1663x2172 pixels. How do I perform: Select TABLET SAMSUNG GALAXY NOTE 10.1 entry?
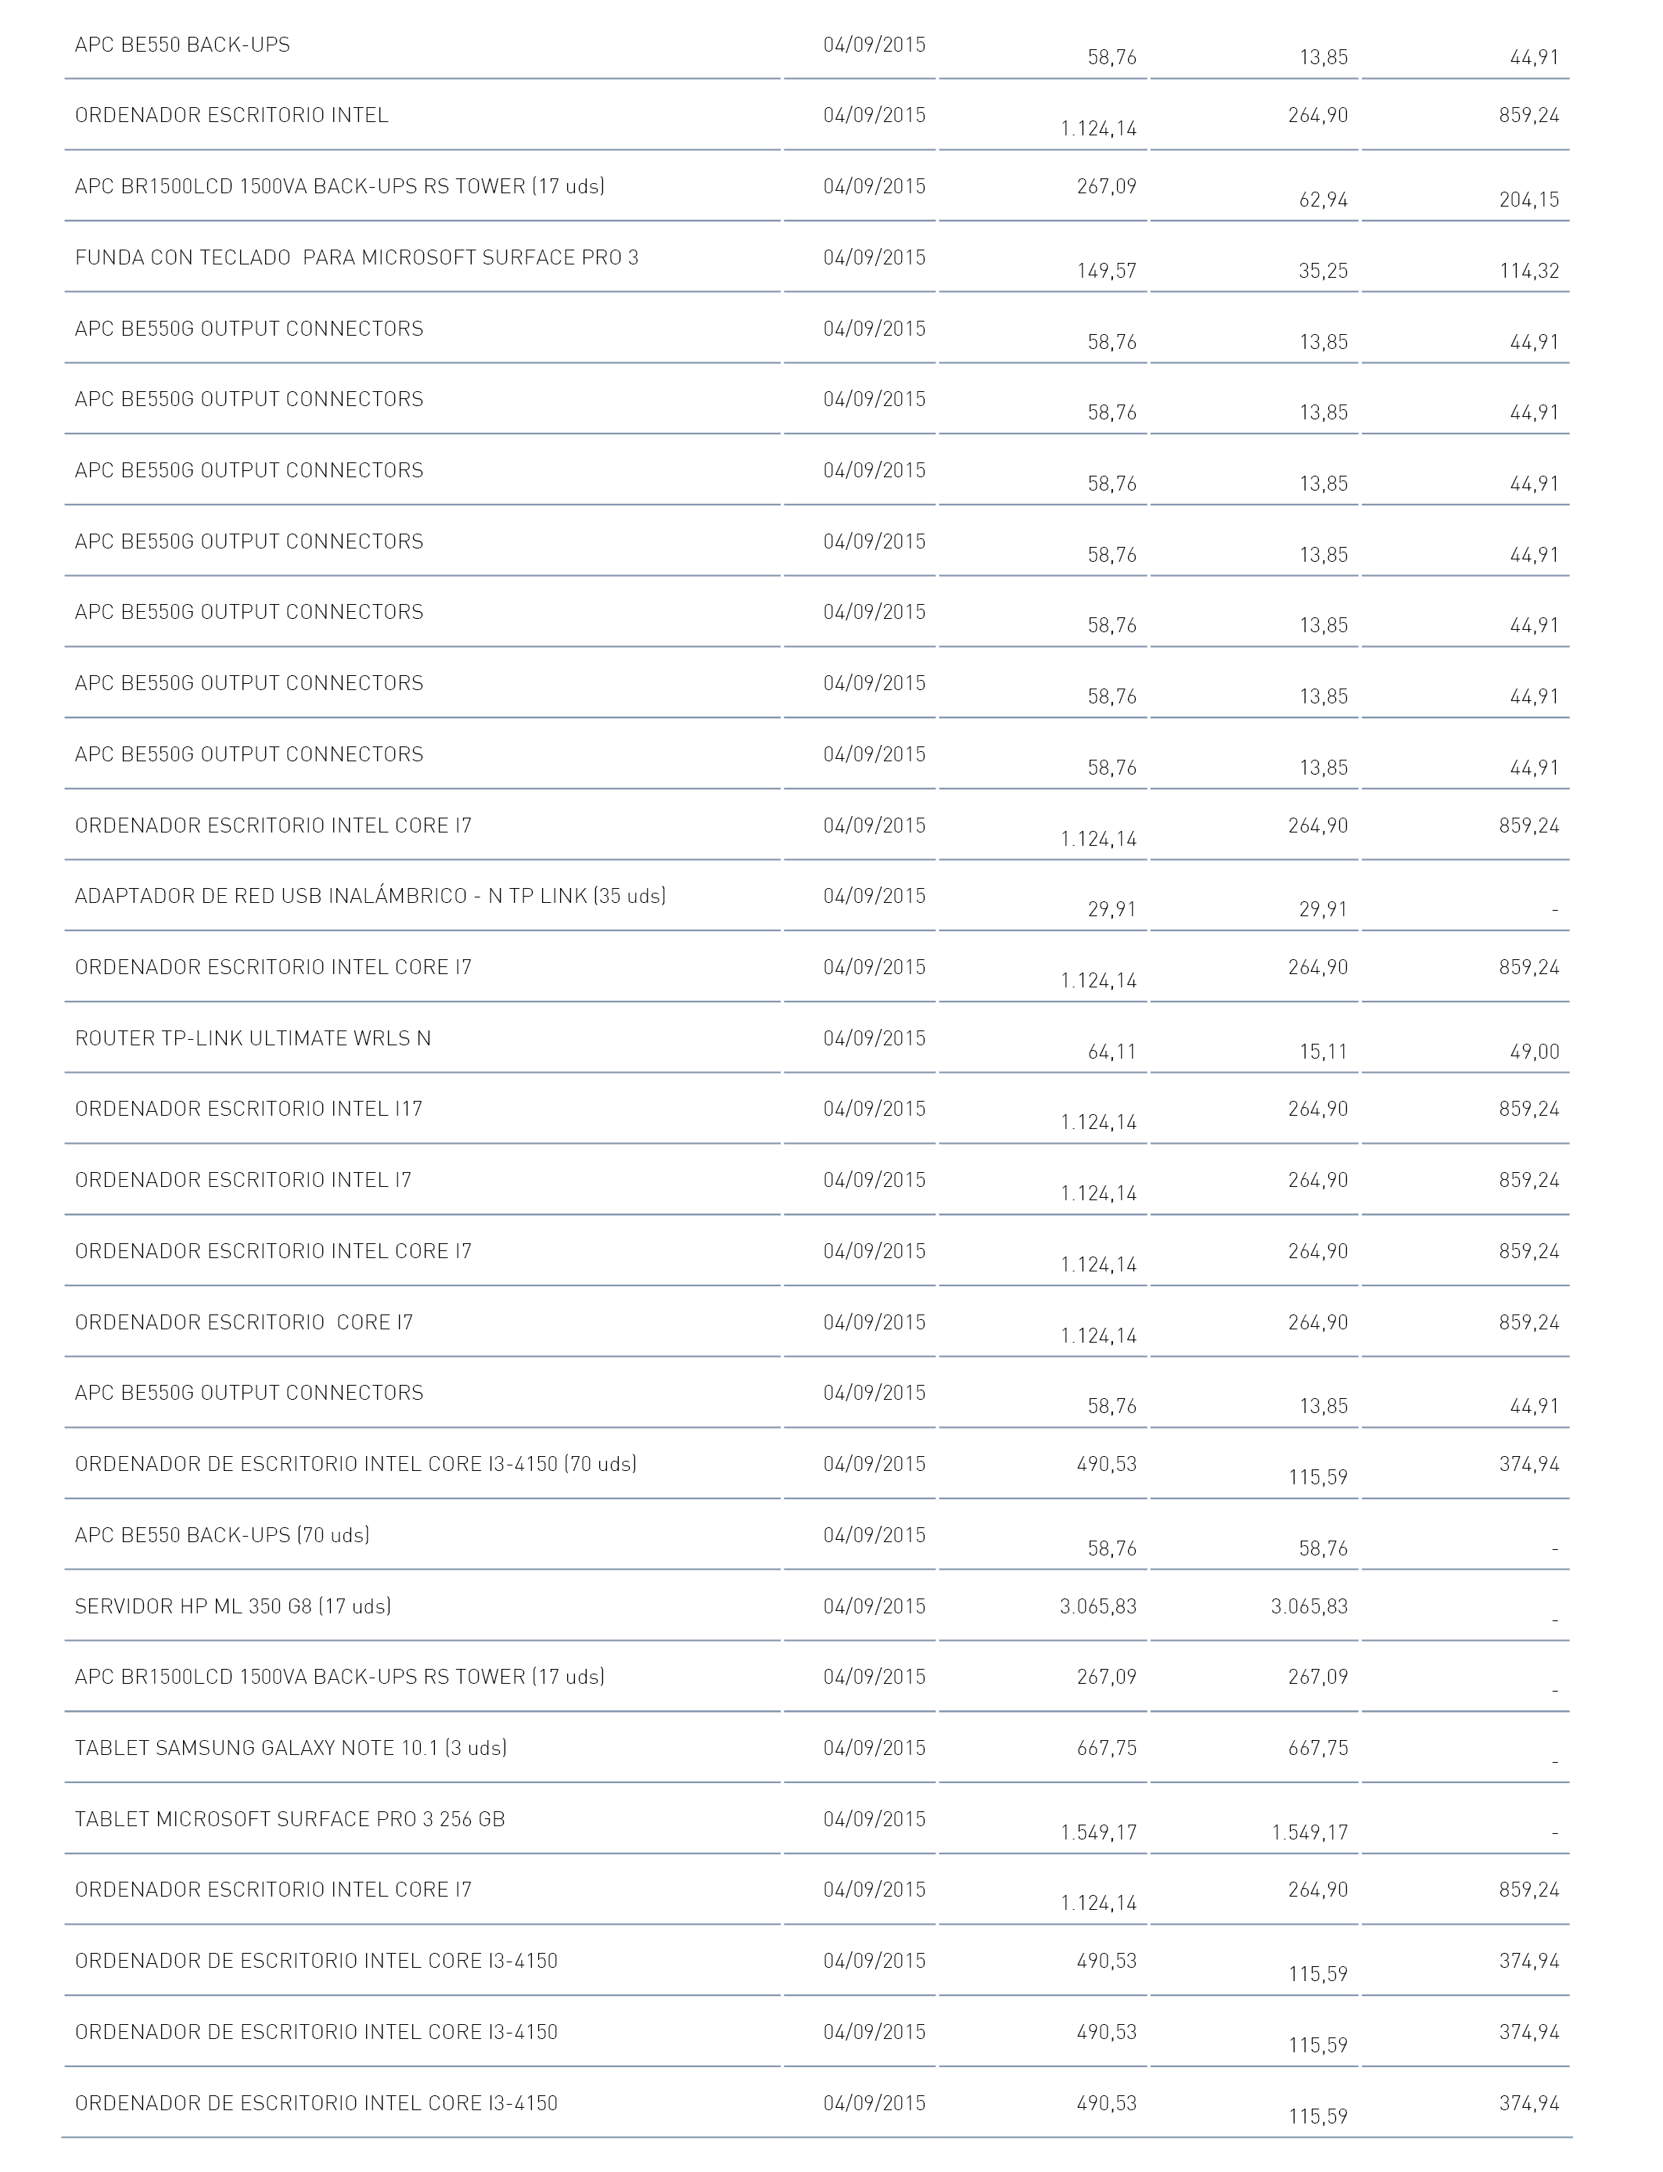coord(291,1747)
